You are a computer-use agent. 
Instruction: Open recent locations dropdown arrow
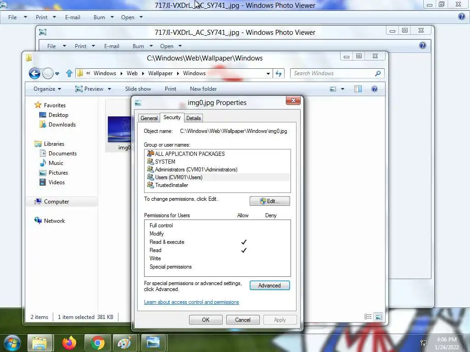pyautogui.click(x=57, y=74)
